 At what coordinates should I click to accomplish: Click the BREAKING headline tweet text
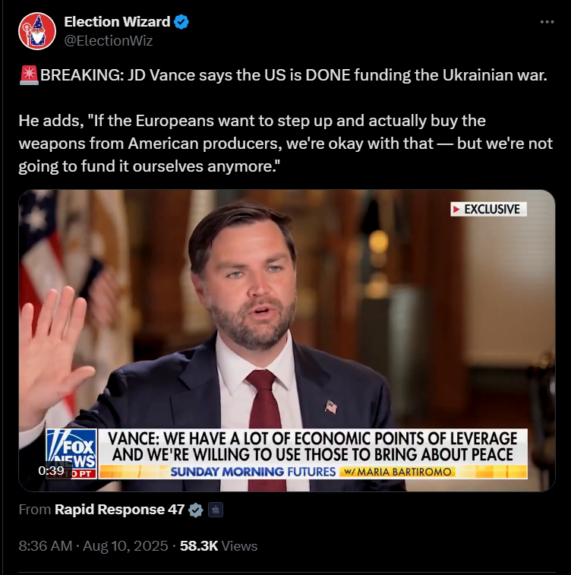[x=294, y=75]
